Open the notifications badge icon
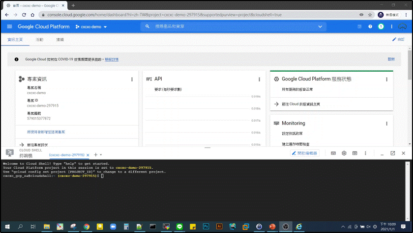The height and width of the screenshot is (233, 413). (381, 26)
